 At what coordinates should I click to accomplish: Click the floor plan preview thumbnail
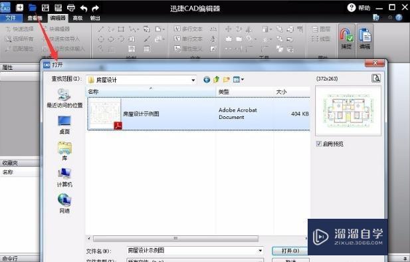pyautogui.click(x=348, y=110)
